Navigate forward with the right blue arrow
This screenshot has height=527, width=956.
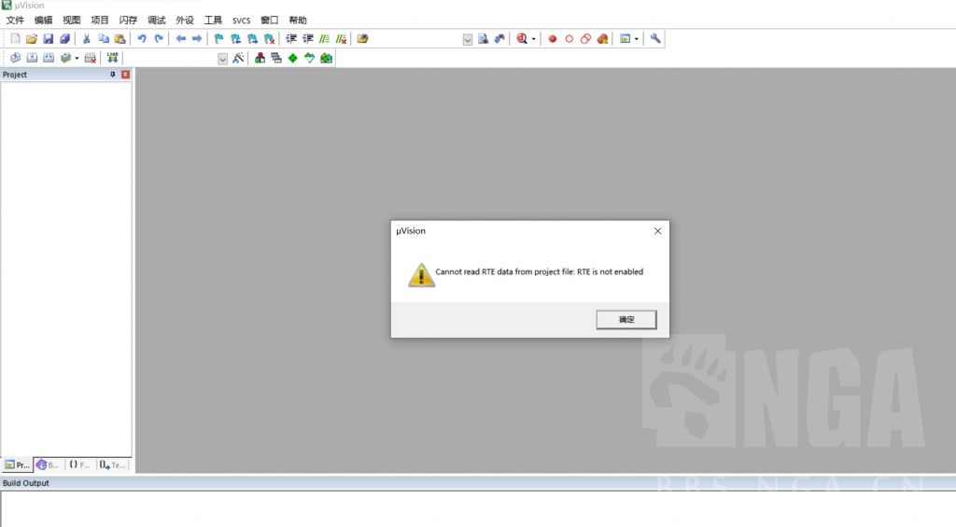(x=197, y=39)
